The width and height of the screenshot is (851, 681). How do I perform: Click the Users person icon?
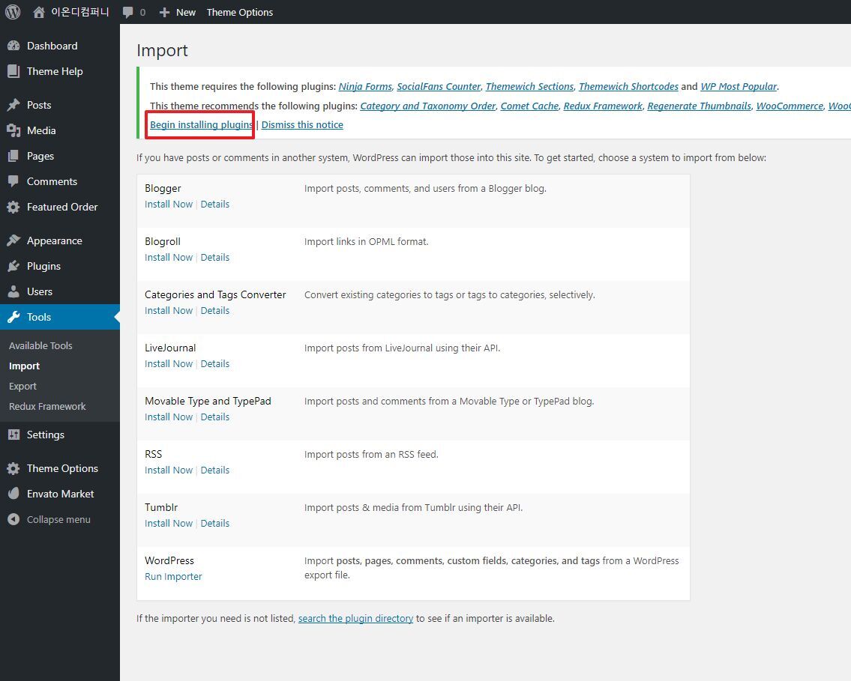click(13, 291)
